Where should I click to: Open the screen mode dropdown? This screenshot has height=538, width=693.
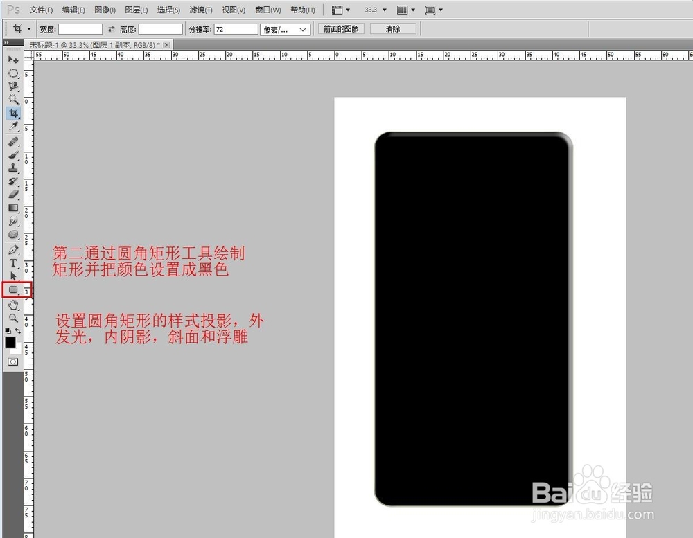(433, 10)
